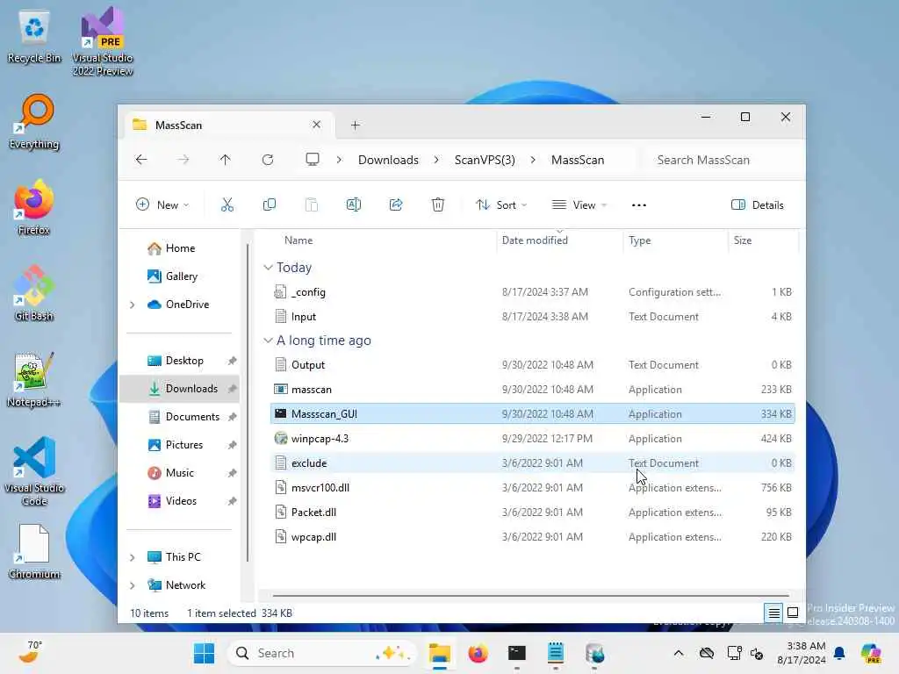Open the Sort dropdown menu
The width and height of the screenshot is (899, 674).
tap(501, 204)
